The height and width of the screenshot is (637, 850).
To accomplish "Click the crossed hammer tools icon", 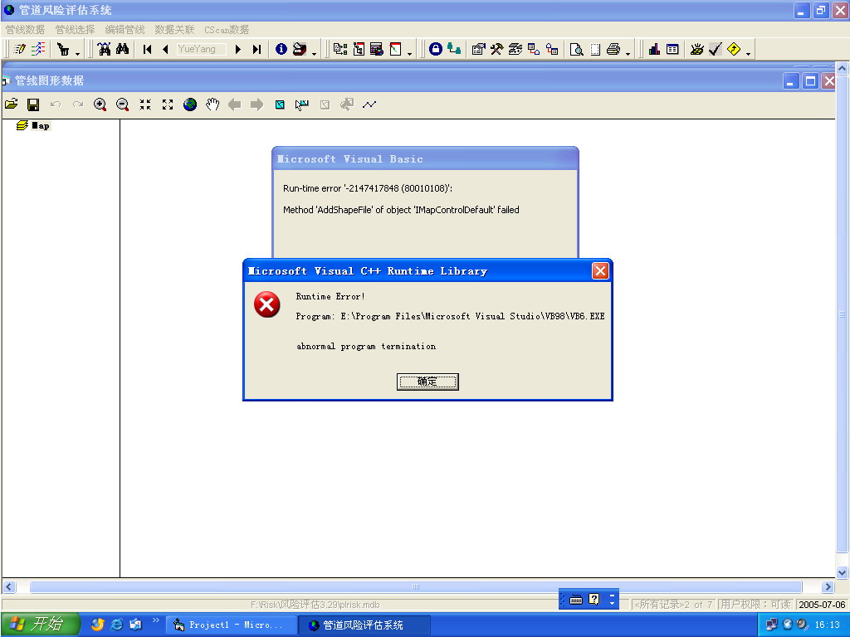I will (x=496, y=49).
